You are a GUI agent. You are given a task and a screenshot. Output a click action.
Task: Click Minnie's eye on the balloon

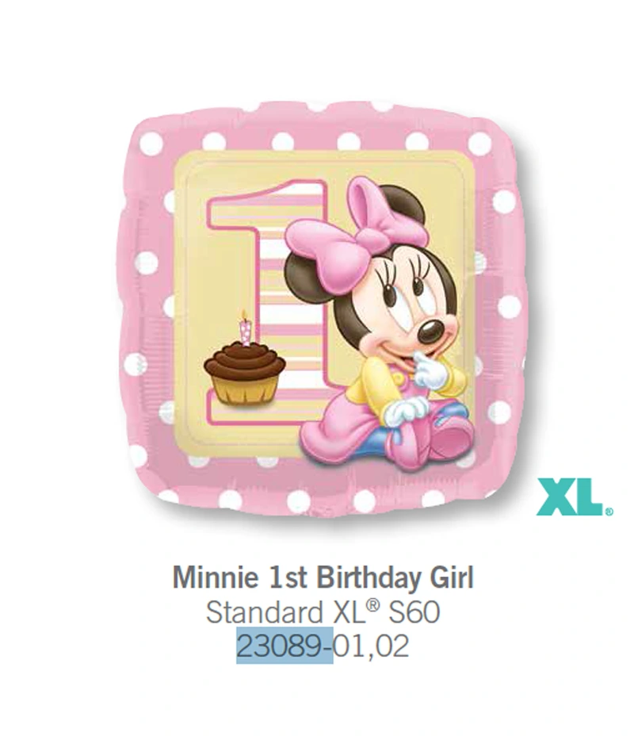click(418, 284)
